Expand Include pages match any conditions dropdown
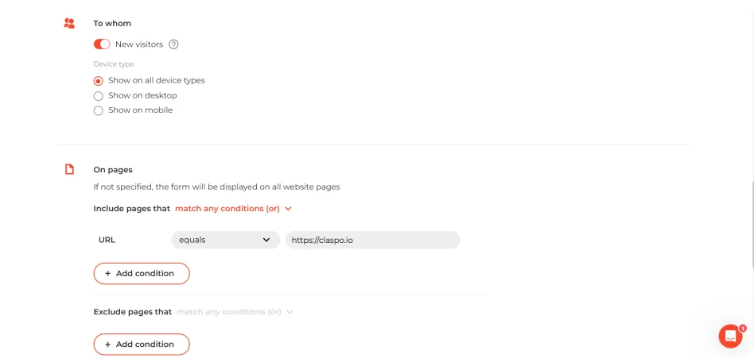Screen dimensions: 754x358 pos(234,209)
